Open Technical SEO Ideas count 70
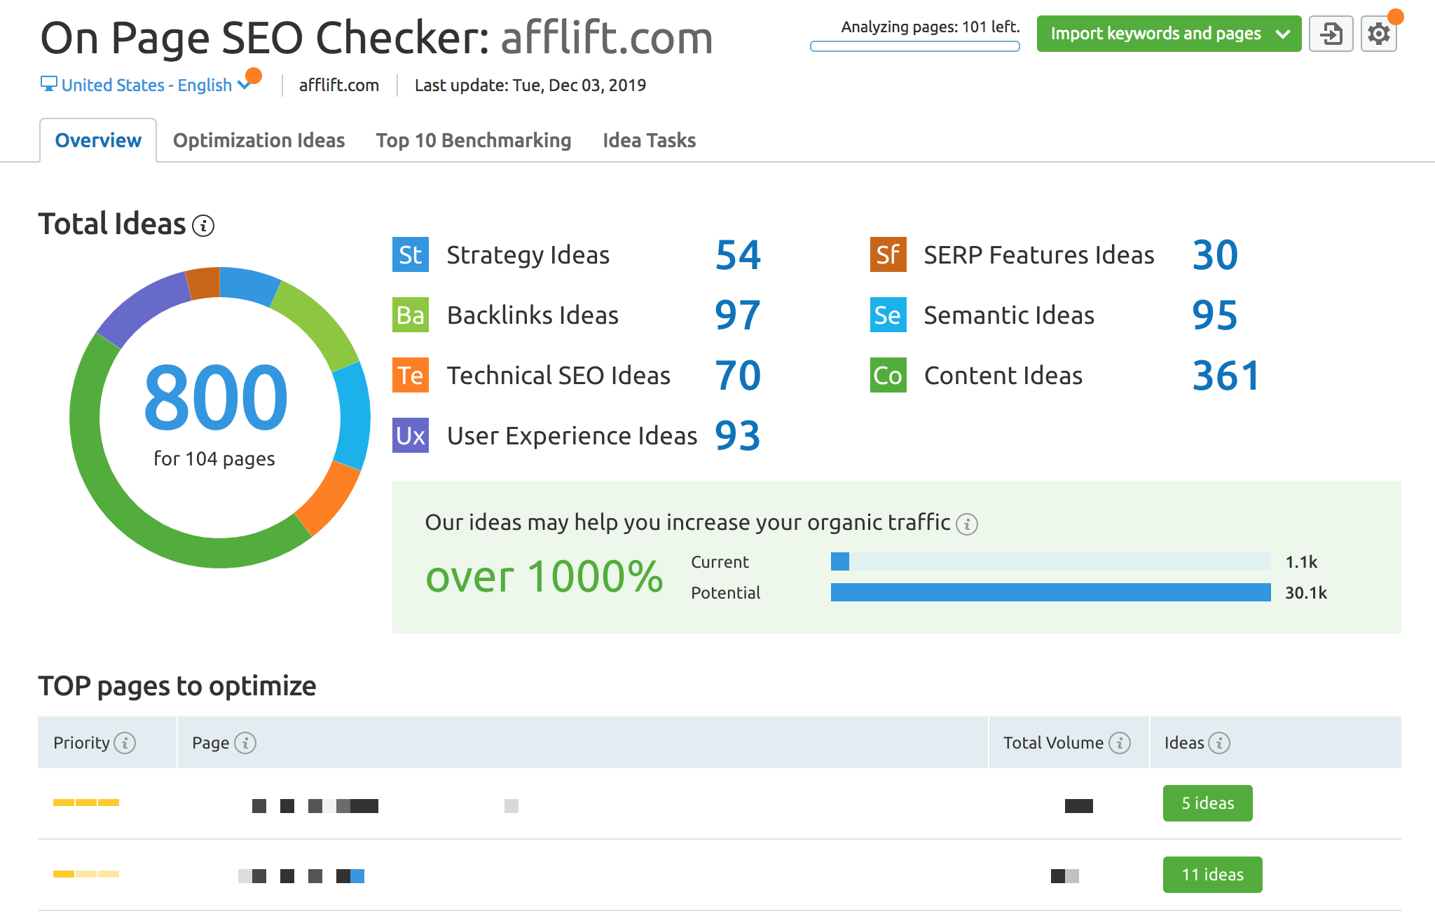The width and height of the screenshot is (1435, 921). [x=738, y=375]
